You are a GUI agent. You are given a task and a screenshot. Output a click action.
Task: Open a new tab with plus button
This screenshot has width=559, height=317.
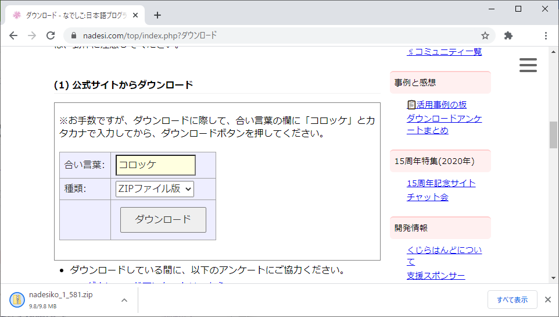pyautogui.click(x=157, y=15)
